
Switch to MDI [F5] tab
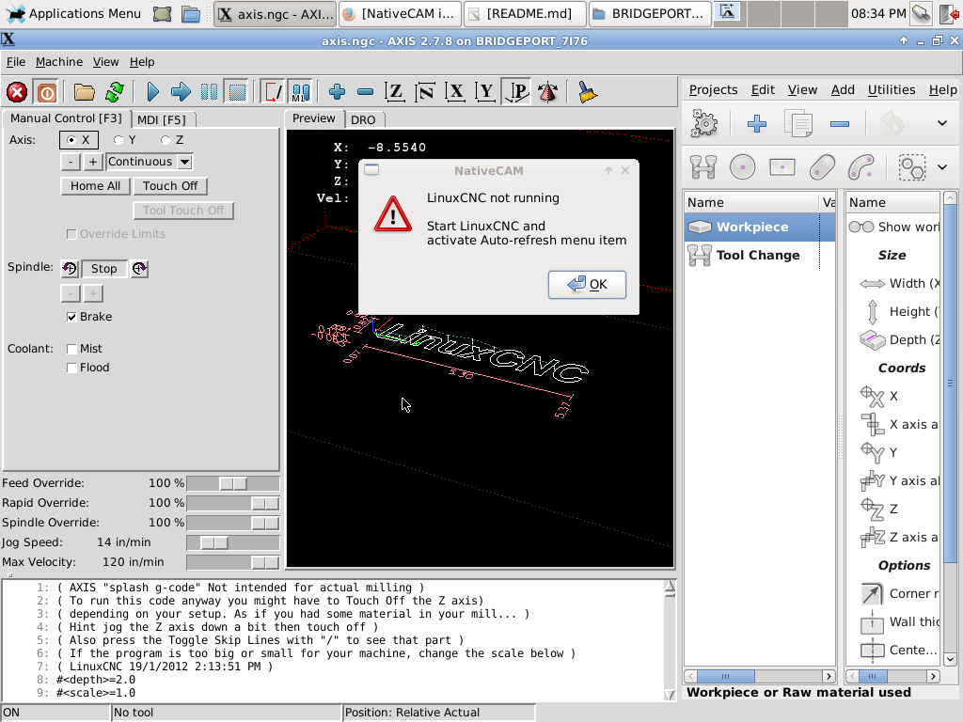click(x=162, y=119)
